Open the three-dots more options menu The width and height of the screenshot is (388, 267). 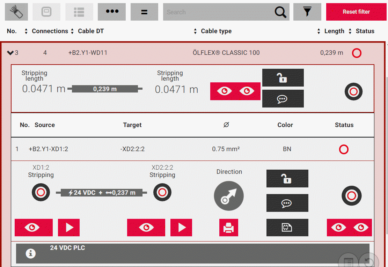(x=112, y=12)
